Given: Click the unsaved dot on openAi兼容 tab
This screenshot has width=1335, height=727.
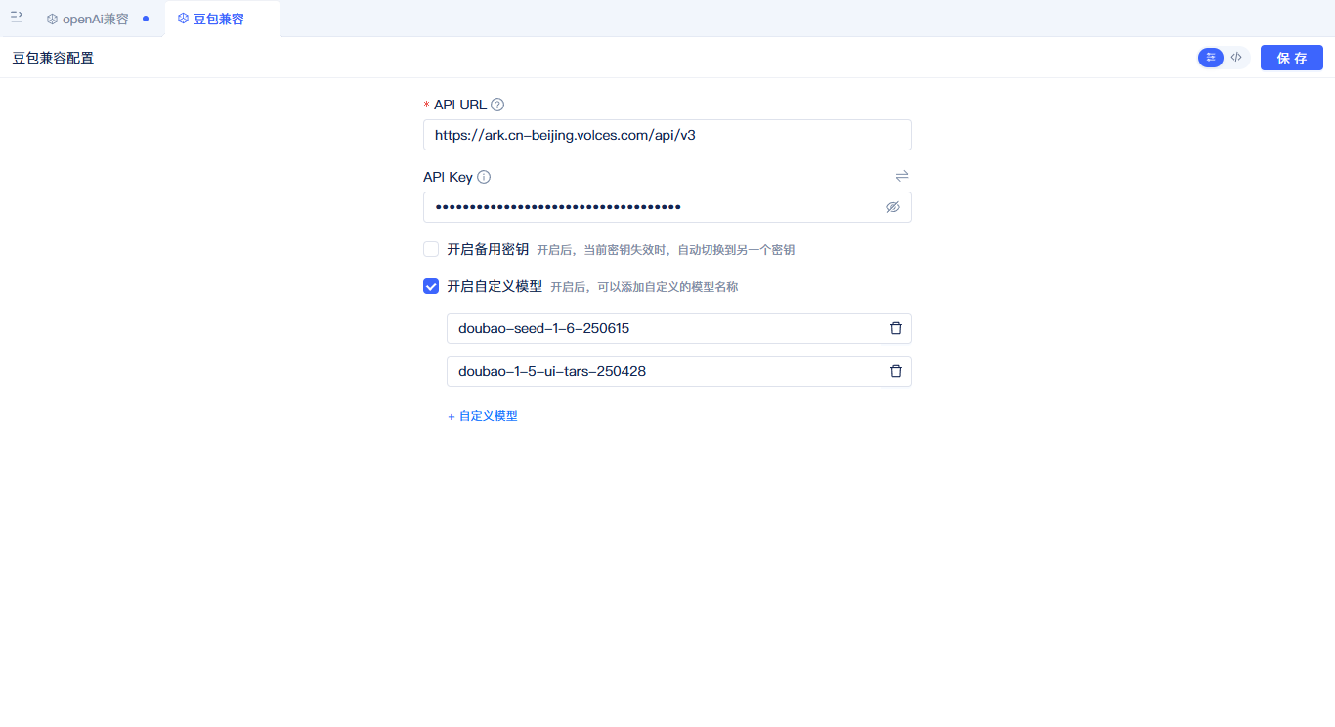Looking at the screenshot, I should (x=146, y=19).
